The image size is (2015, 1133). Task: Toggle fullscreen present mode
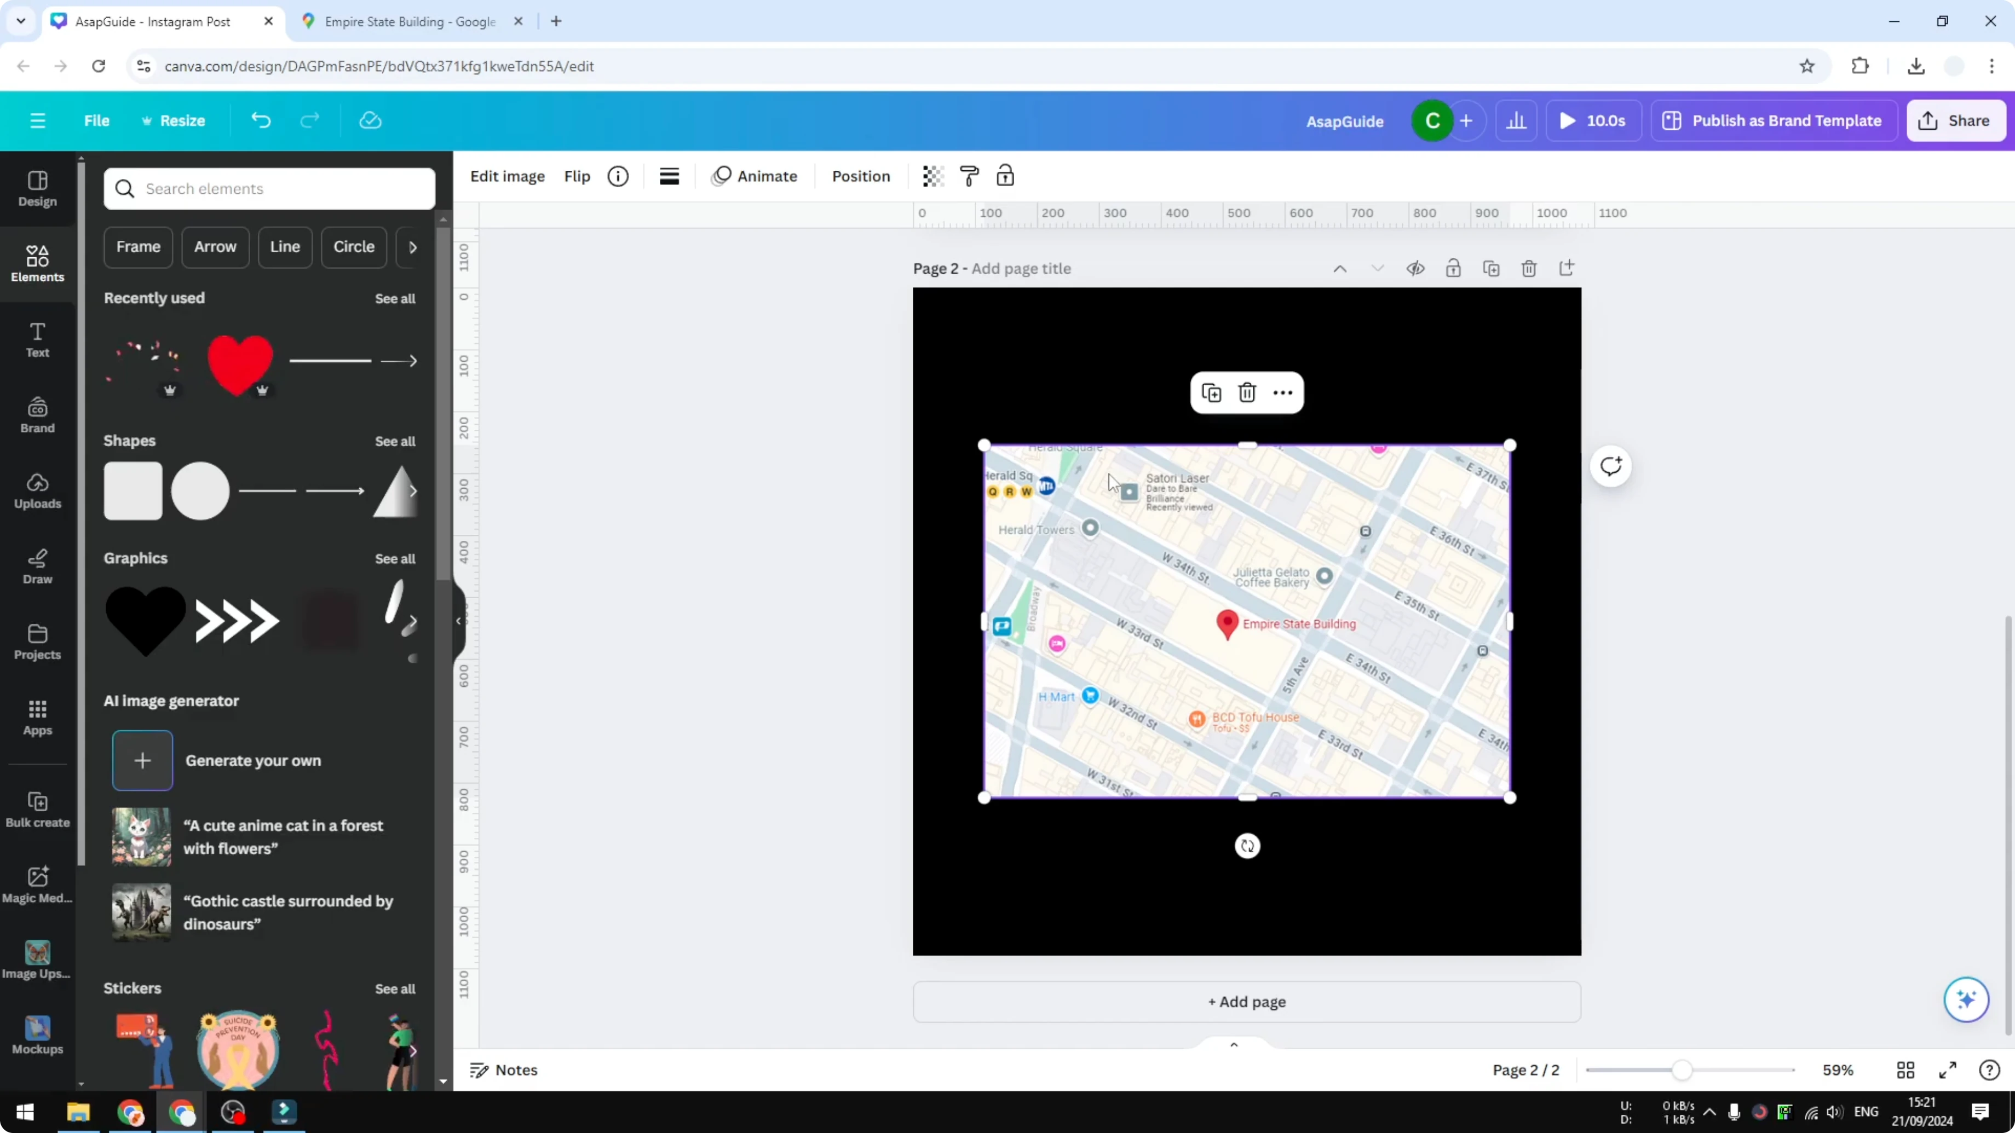pos(1948,1070)
